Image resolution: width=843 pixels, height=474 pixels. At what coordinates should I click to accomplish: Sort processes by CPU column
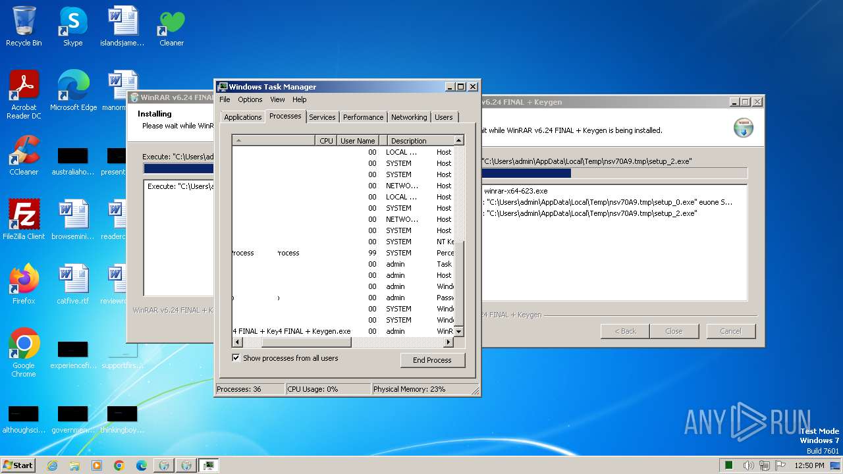(x=326, y=140)
